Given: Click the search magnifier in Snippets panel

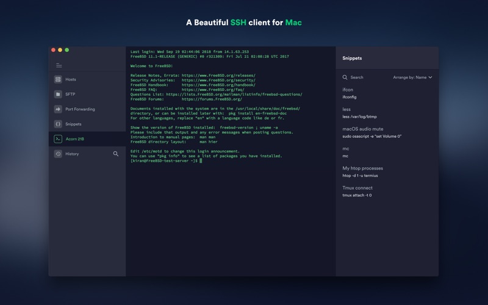Looking at the screenshot, I should [x=345, y=77].
